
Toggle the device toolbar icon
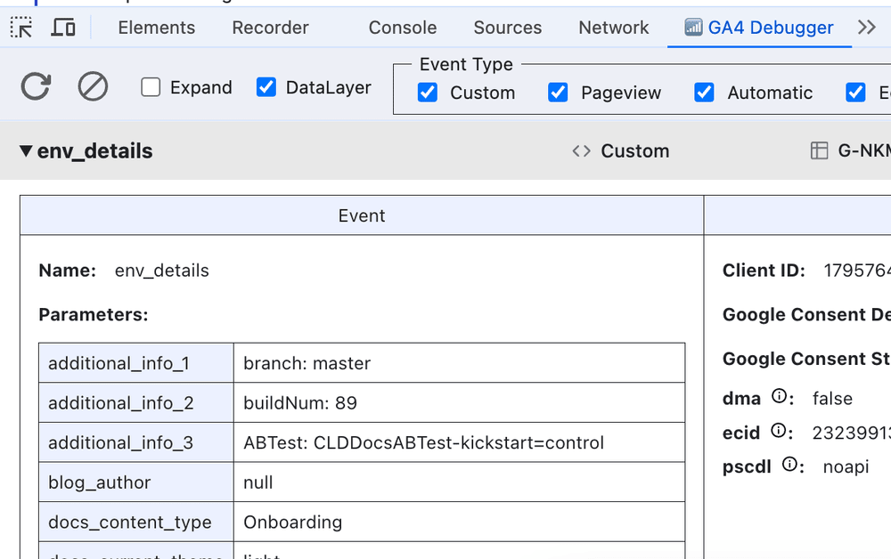click(x=62, y=28)
